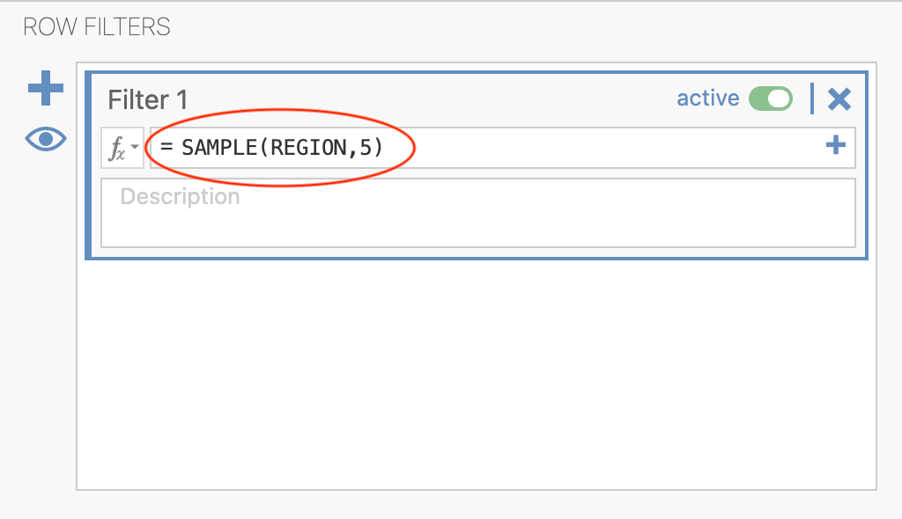Click empty list area below Filter 1
This screenshot has height=519, width=902.
click(x=477, y=374)
